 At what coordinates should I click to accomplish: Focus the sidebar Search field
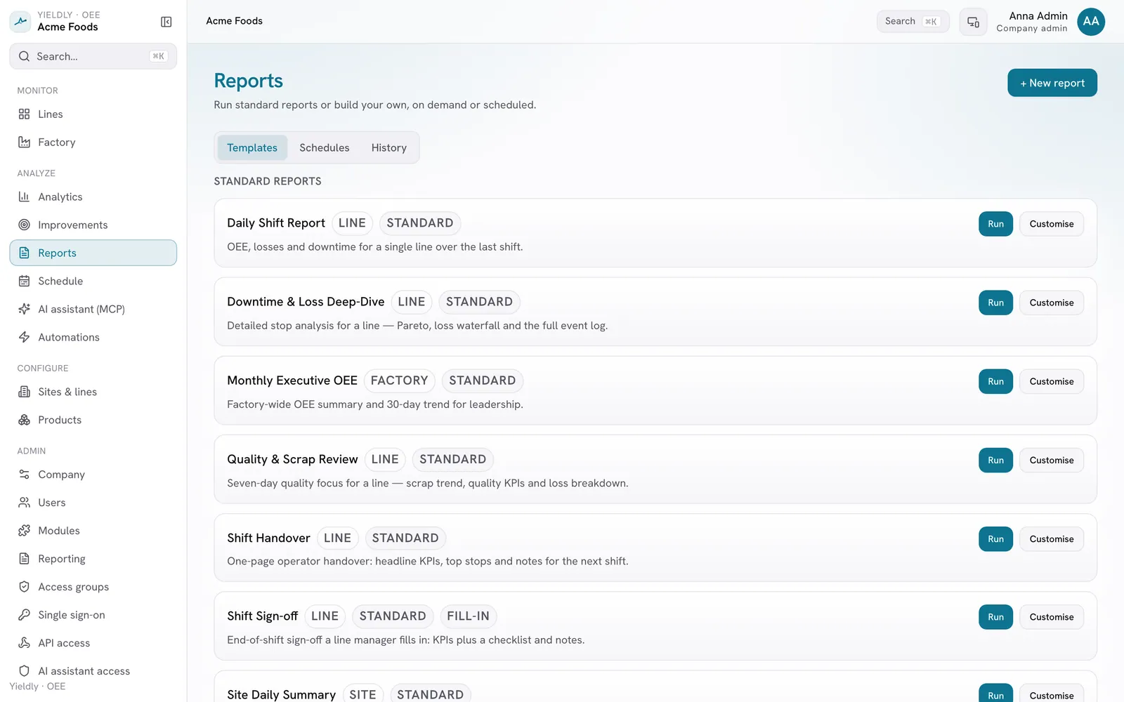(x=93, y=56)
